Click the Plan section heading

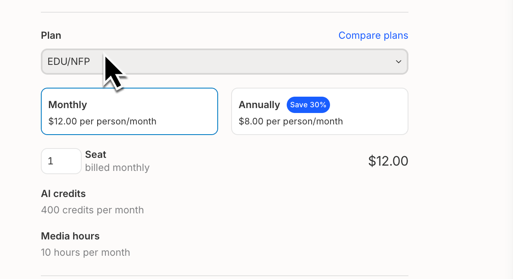click(x=51, y=35)
